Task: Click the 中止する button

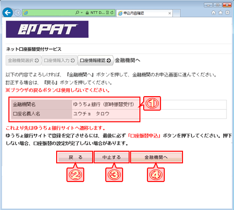Action: pos(111,157)
